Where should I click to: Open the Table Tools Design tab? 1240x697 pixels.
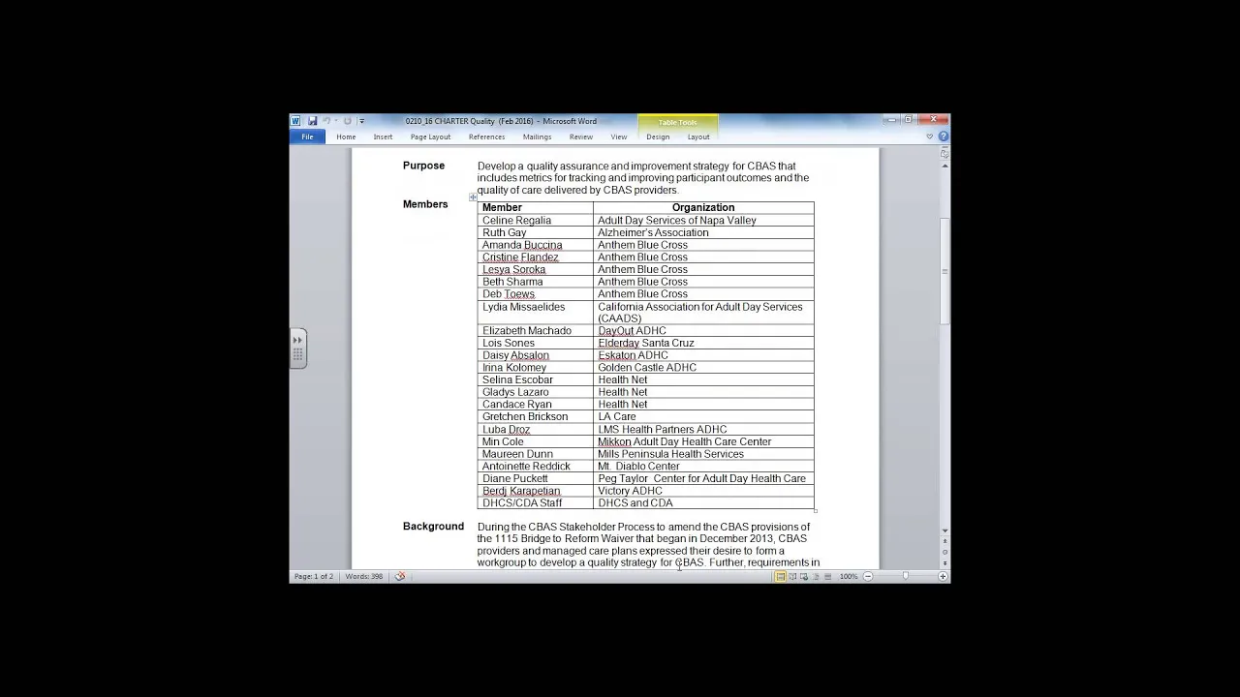coord(658,136)
